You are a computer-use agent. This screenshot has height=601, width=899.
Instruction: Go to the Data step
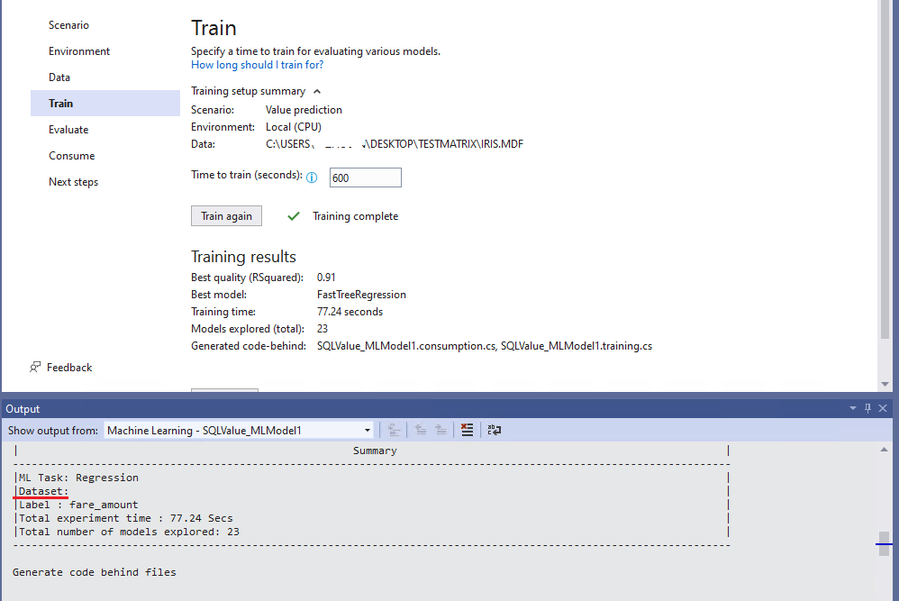coord(59,77)
